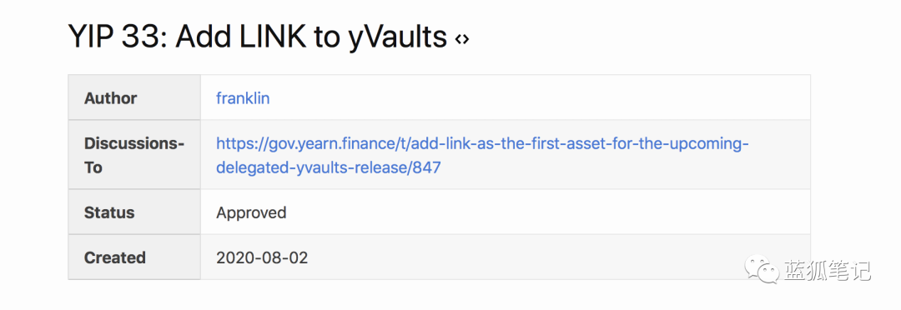Click the 2020-08-02 created date

[x=262, y=257]
